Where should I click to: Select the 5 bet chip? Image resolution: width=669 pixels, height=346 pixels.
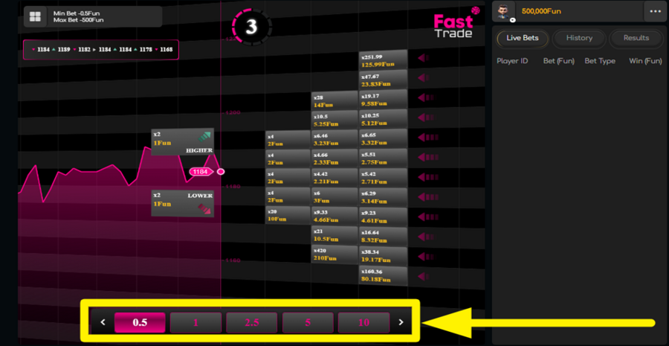pyautogui.click(x=308, y=322)
